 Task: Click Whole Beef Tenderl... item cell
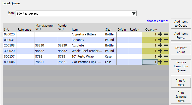pos(87,51)
